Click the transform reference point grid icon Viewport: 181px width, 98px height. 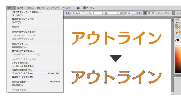pos(174,13)
